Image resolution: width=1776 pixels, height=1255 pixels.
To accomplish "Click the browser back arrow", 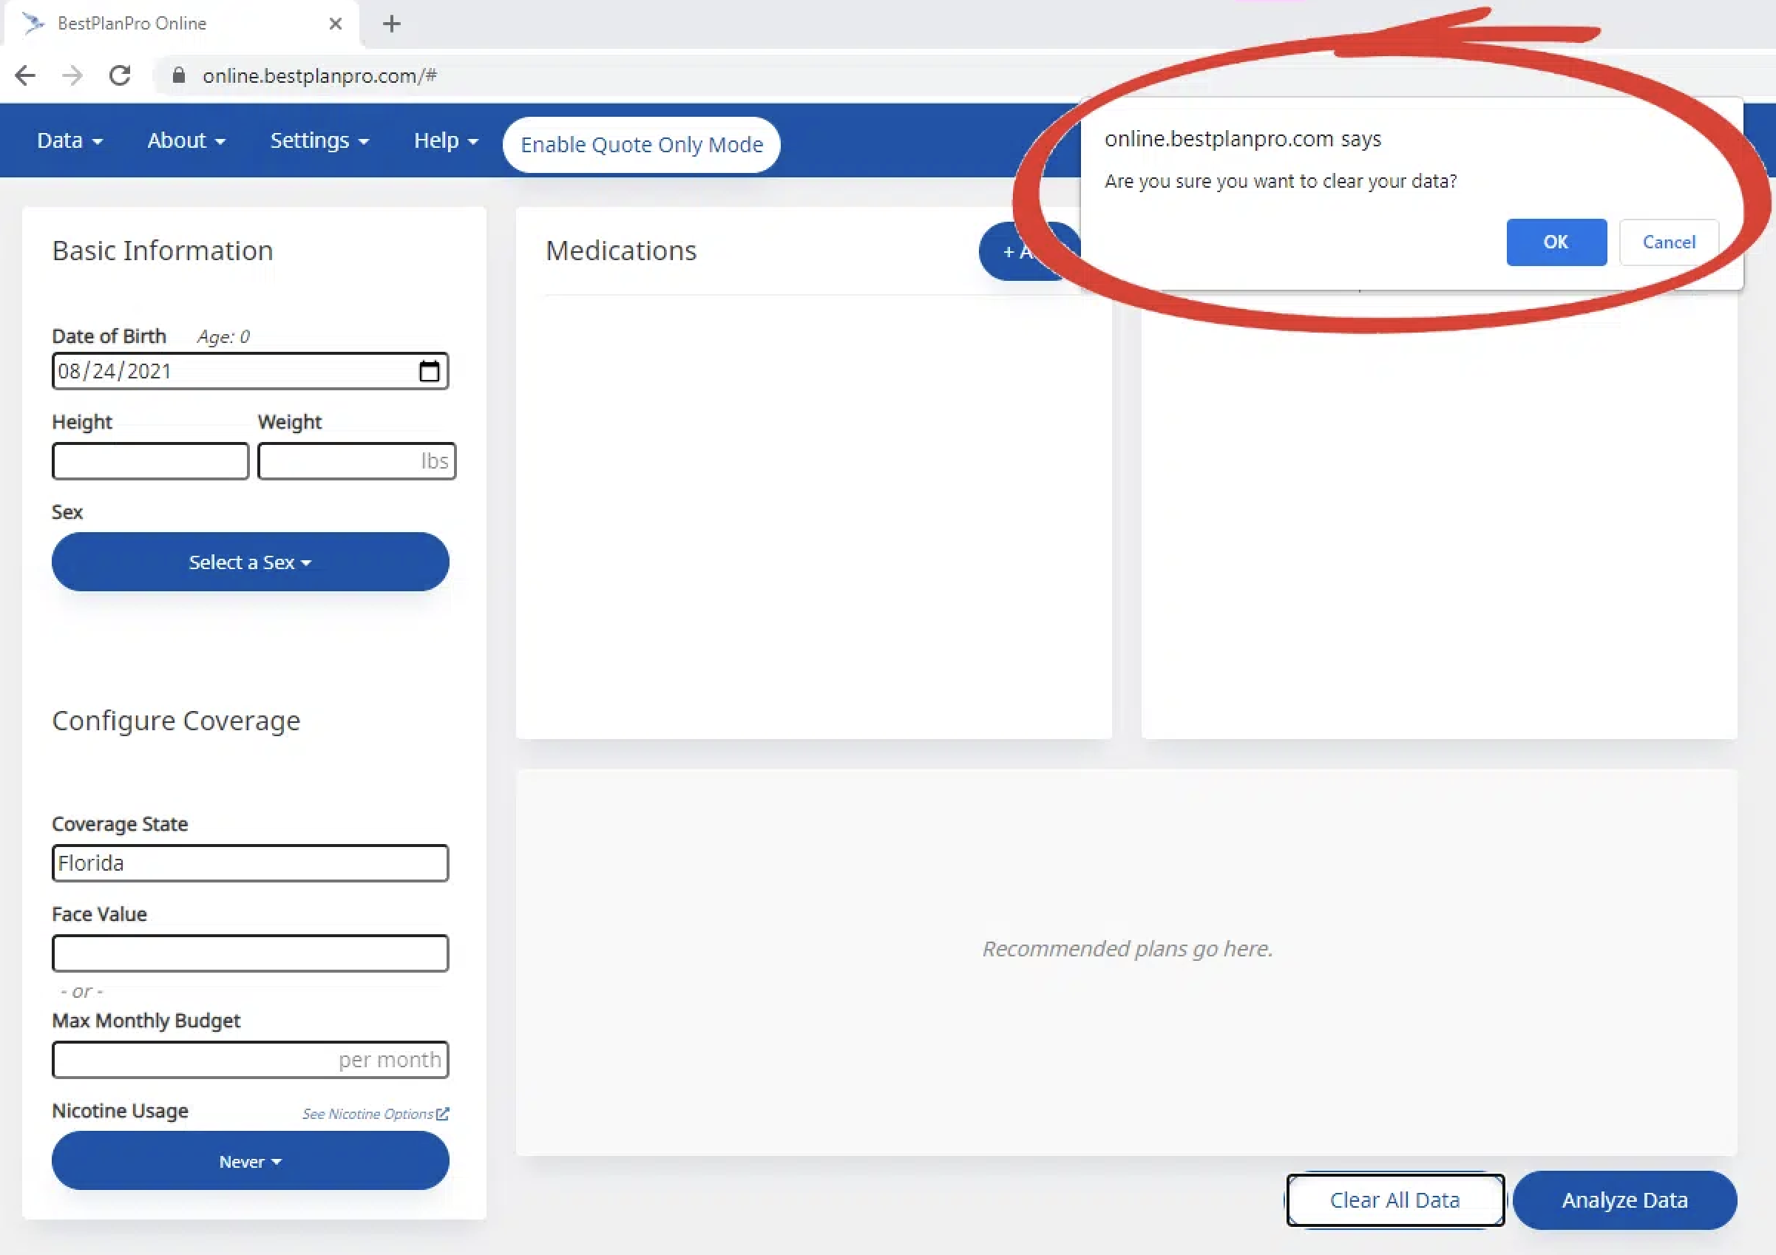I will pos(26,75).
